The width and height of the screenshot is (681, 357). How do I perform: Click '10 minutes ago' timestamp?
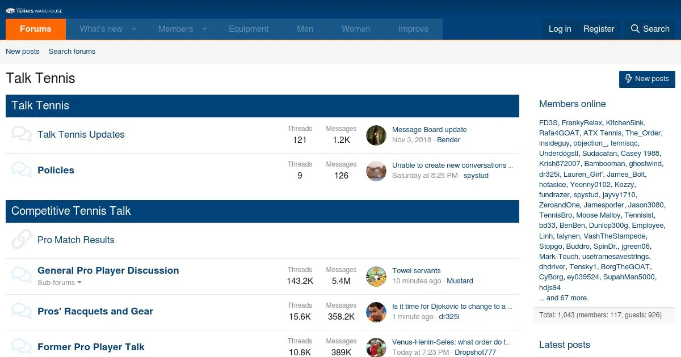[417, 281]
